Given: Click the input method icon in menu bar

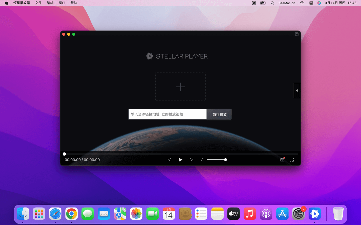Looking at the screenshot, I should (254, 3).
